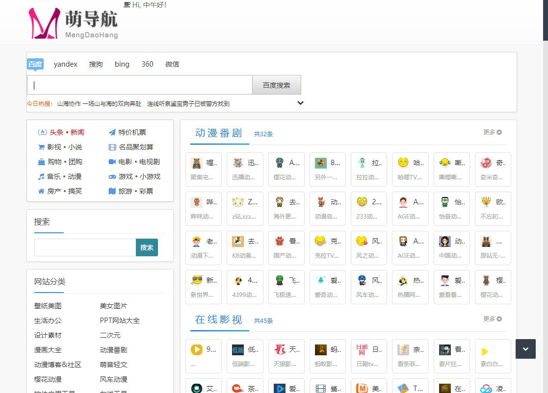
Task: Click the icon on the 迅播动 card
Action: tap(238, 163)
